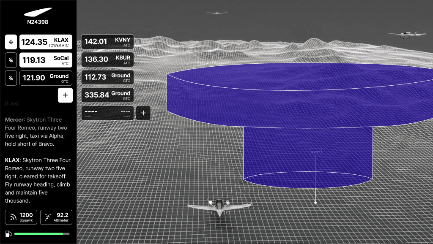Click the N24398 tail number

click(38, 22)
